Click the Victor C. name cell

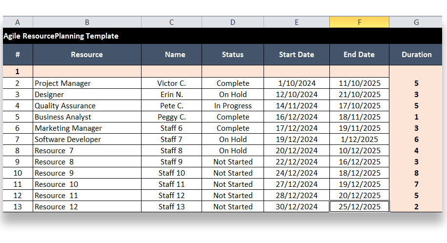click(171, 83)
